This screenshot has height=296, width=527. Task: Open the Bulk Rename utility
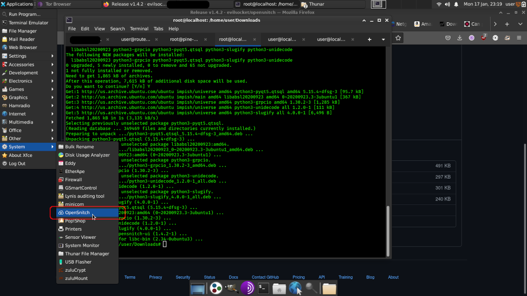87,147
